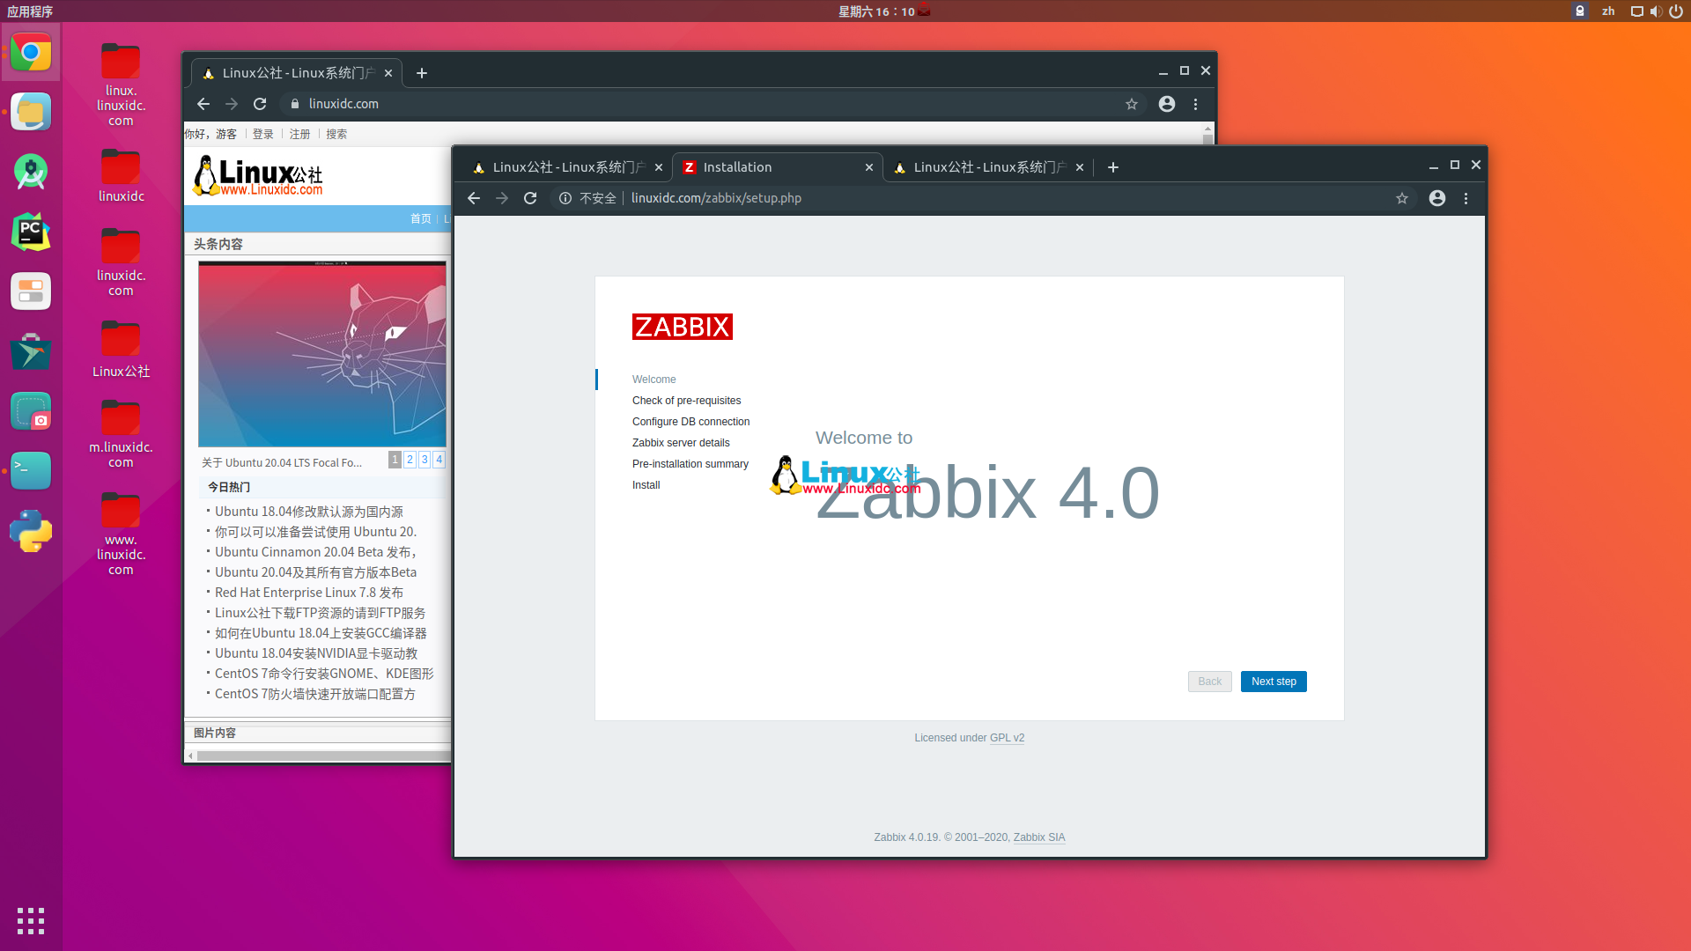This screenshot has height=951, width=1691.
Task: Open m.linuxidc.com desktop folder
Action: coord(121,433)
